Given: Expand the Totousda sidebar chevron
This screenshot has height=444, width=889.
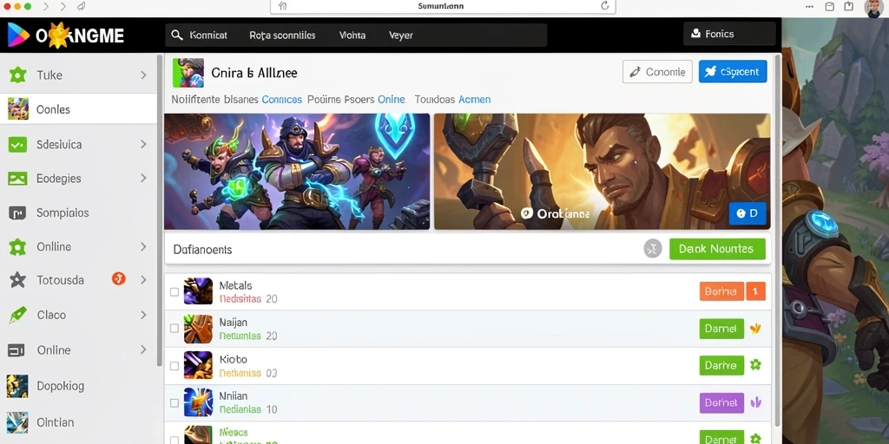Looking at the screenshot, I should point(143,280).
